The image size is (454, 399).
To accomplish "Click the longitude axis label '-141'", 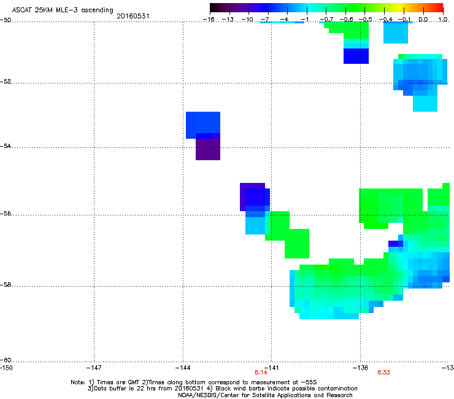I will coord(272,368).
